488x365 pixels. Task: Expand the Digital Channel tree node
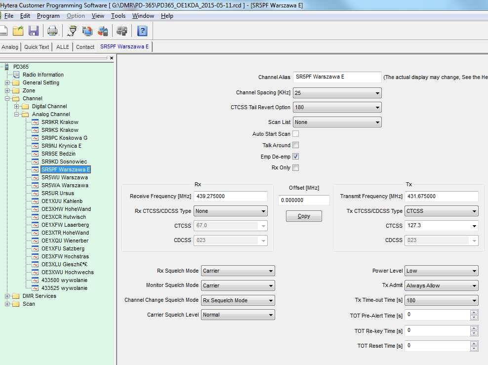16,106
